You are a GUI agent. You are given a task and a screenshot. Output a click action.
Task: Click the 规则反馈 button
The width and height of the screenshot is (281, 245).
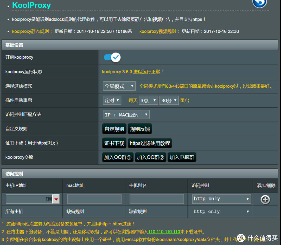140,129
